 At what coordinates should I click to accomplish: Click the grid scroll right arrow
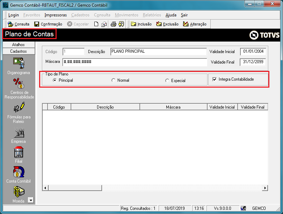pyautogui.click(x=265, y=188)
